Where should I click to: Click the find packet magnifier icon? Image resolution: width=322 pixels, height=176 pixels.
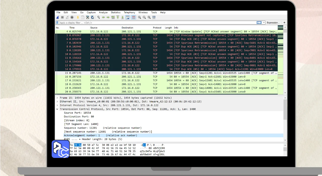99,17
